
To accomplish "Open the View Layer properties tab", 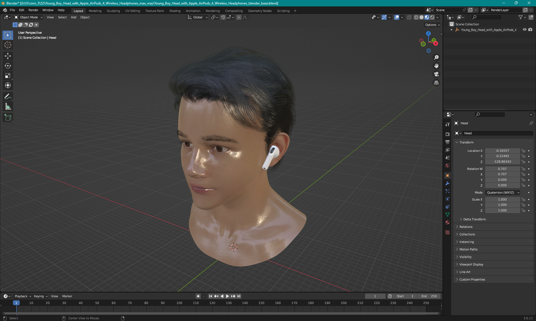I will click(448, 150).
